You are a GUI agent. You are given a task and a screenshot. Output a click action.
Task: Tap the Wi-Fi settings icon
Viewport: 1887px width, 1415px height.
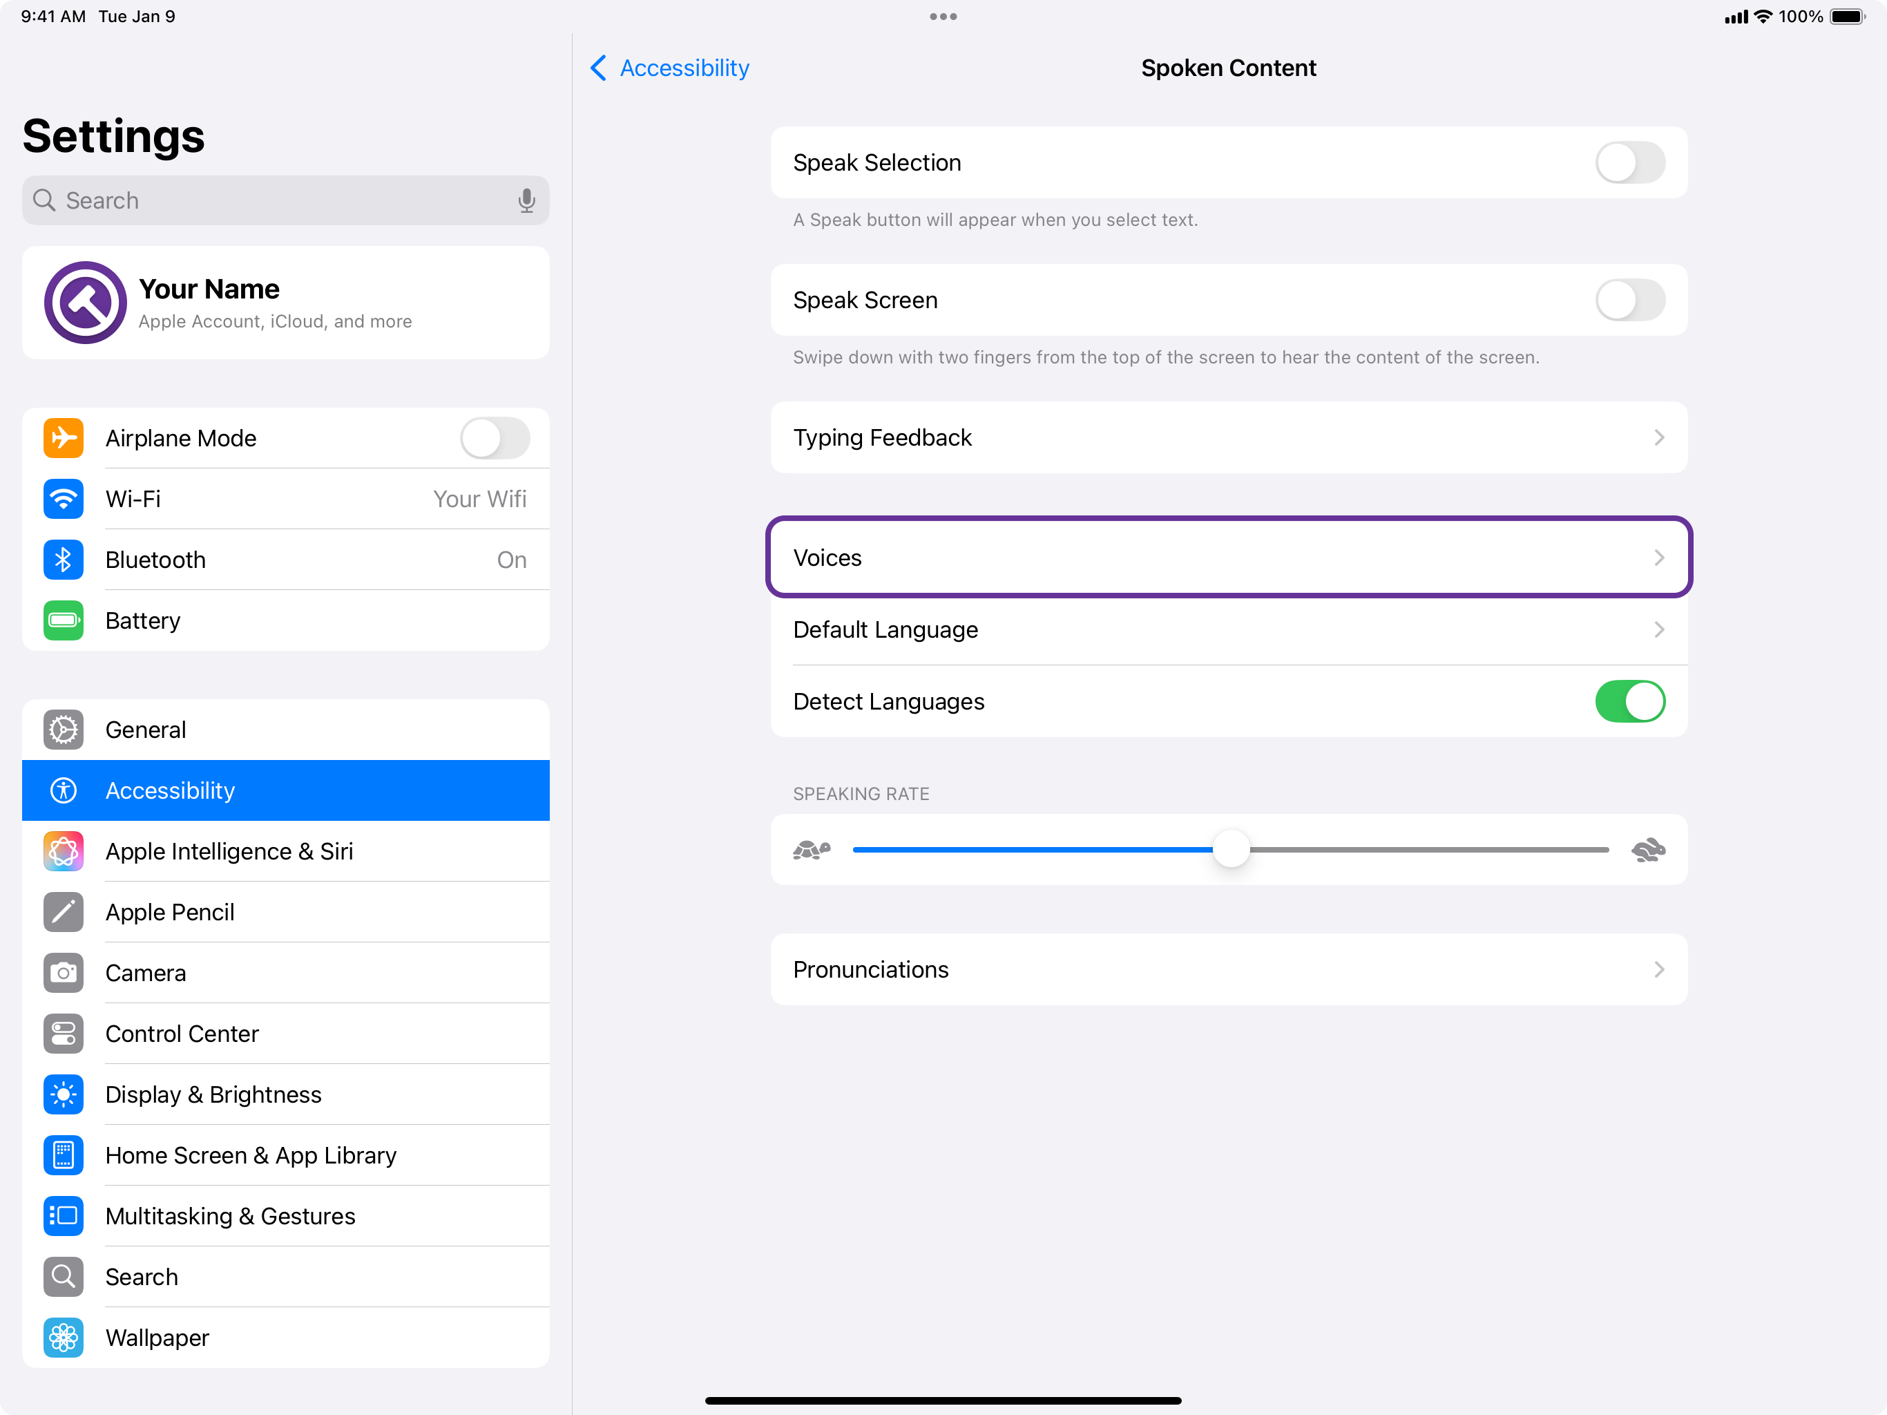64,500
